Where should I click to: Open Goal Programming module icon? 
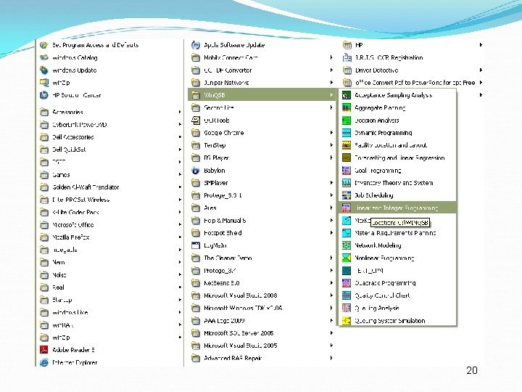coord(347,171)
